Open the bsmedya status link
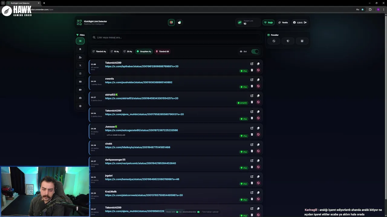387x217 pixels. pyautogui.click(x=142, y=179)
